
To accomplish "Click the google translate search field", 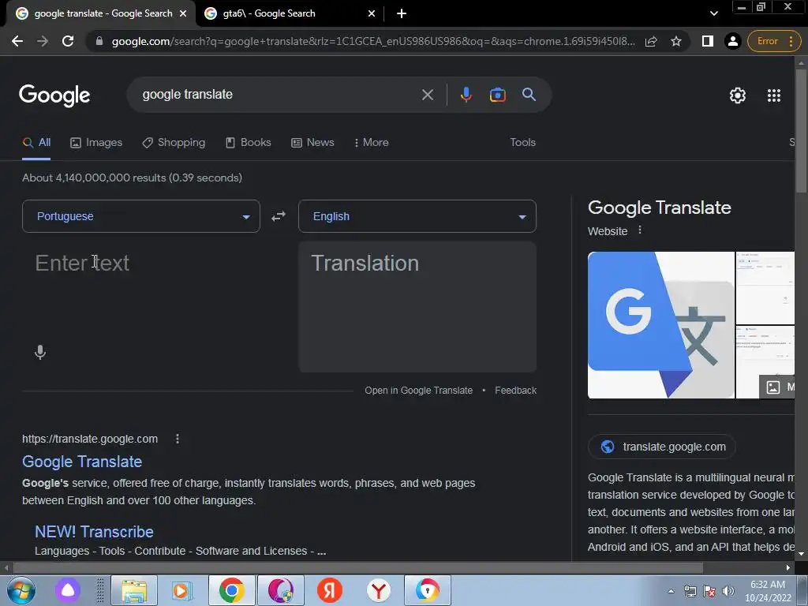I will point(279,95).
